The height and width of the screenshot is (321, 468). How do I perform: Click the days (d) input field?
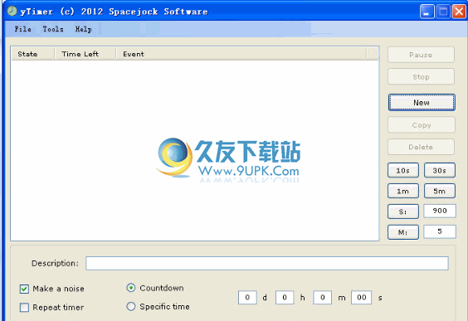[247, 298]
